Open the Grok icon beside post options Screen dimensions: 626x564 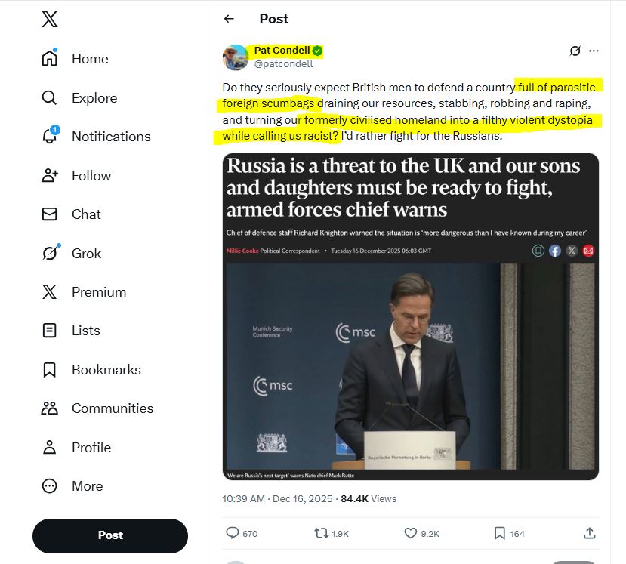[x=575, y=51]
